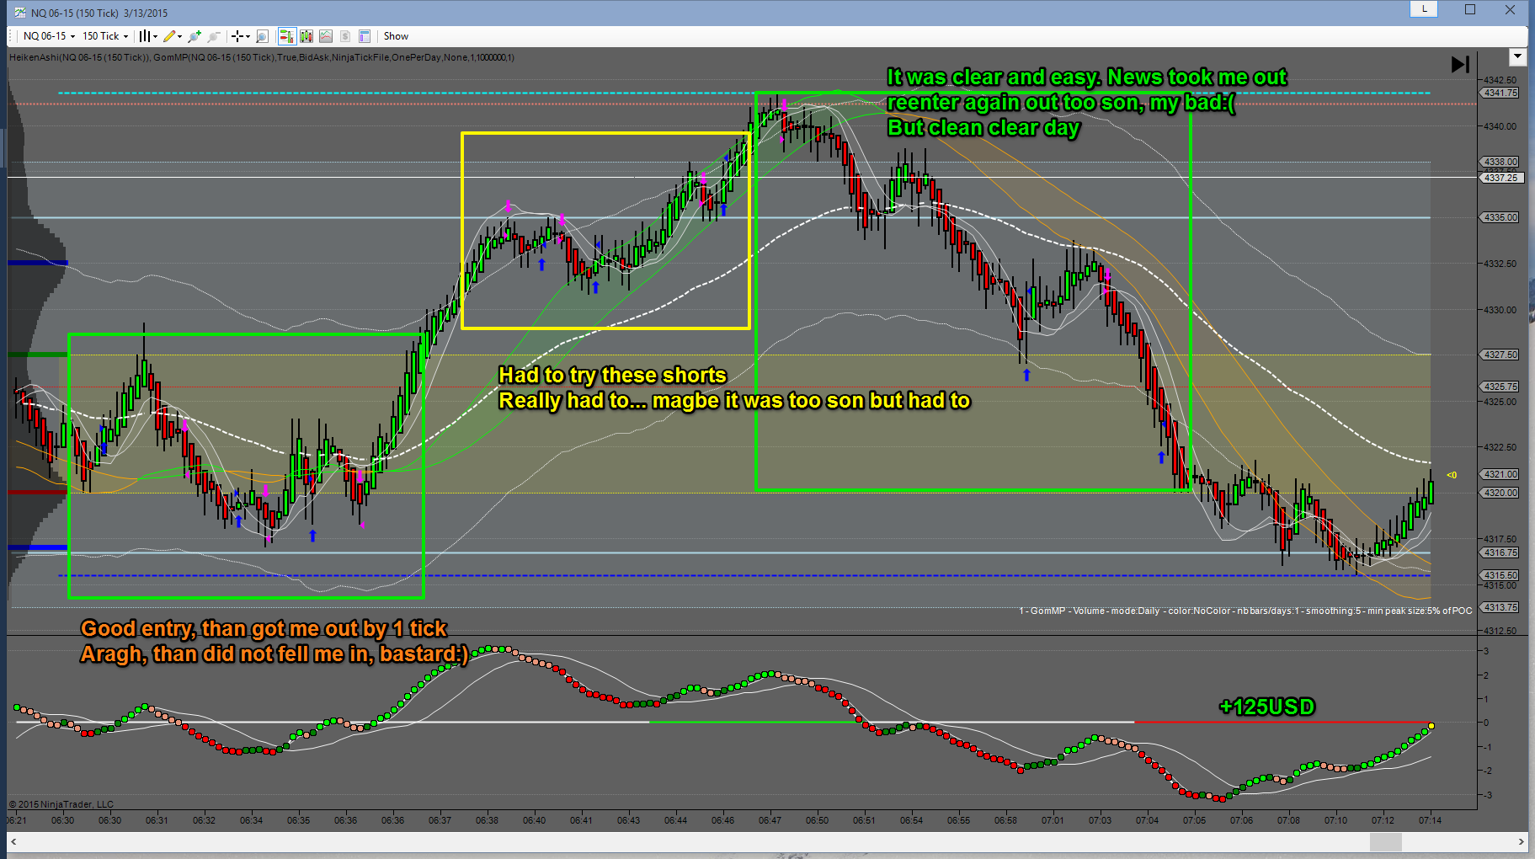Open the Indicators dialog icon
The height and width of the screenshot is (859, 1535).
326,36
